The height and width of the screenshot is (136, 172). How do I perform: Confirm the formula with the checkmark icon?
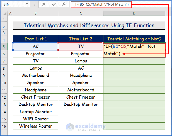coord(54,4)
